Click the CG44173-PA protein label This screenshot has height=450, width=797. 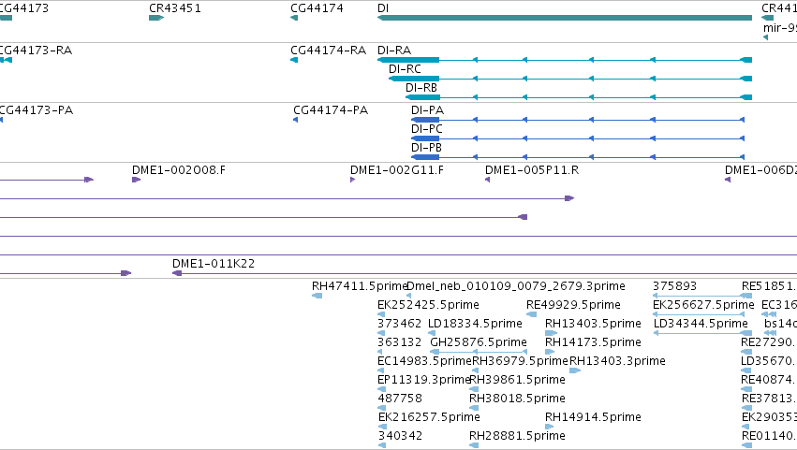pos(37,110)
